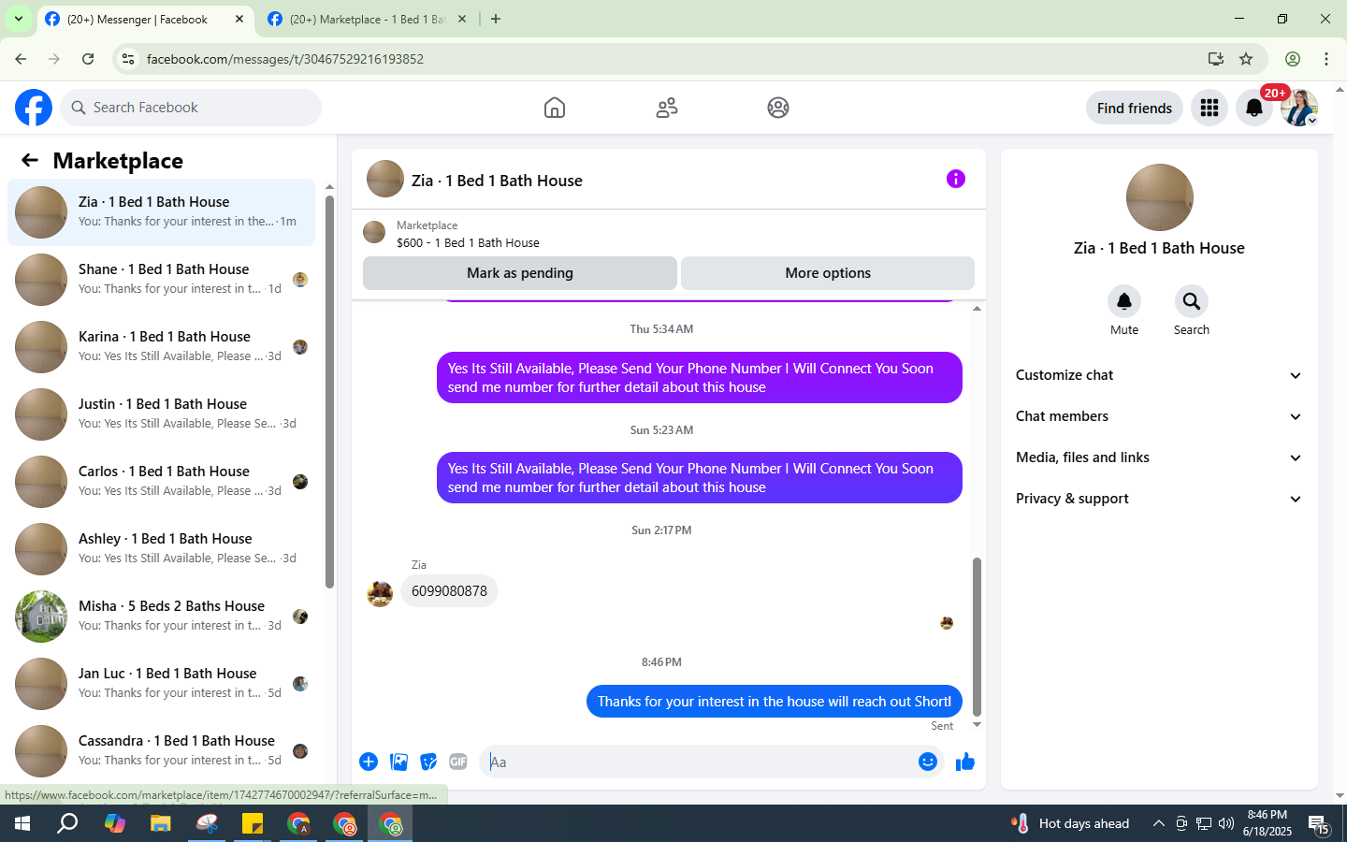The image size is (1347, 842).
Task: Expand Privacy & support section
Action: point(1159,499)
